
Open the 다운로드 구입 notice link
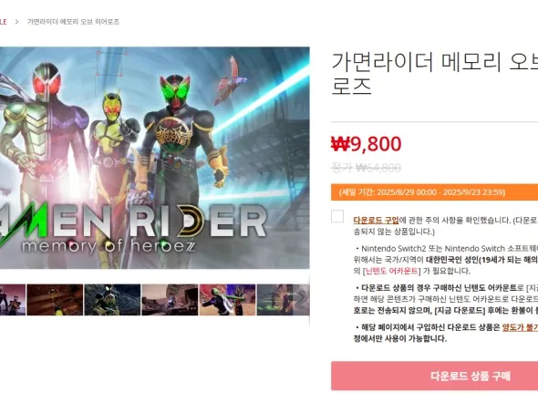(377, 221)
